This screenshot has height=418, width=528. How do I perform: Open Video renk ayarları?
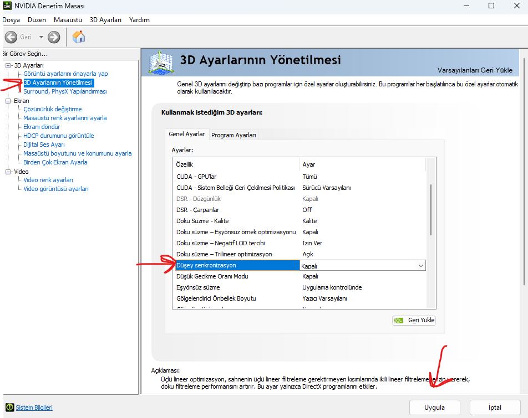[48, 180]
